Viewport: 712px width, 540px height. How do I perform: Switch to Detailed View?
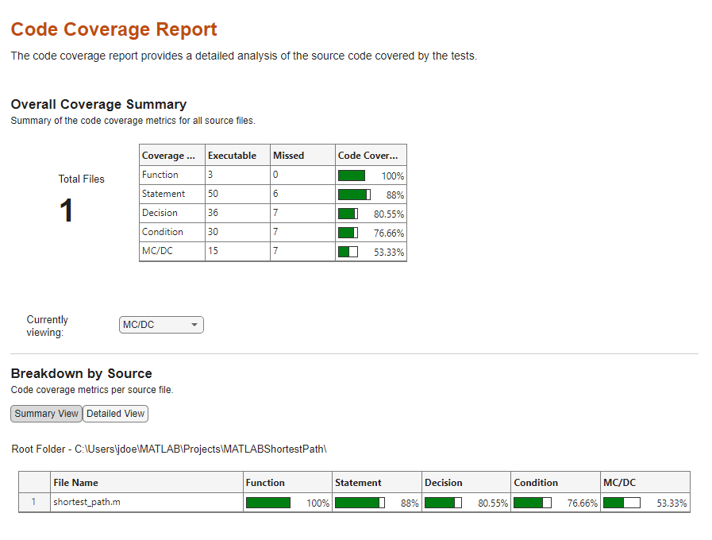[x=115, y=414]
